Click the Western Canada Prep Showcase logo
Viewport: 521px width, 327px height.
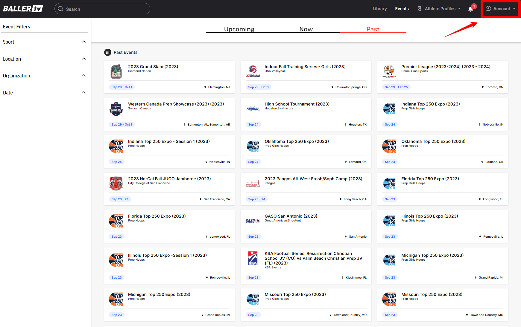(116, 109)
